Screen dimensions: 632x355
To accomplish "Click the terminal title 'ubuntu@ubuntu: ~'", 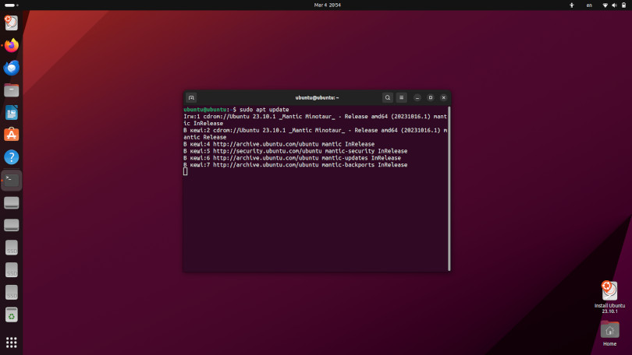I will coord(317,97).
